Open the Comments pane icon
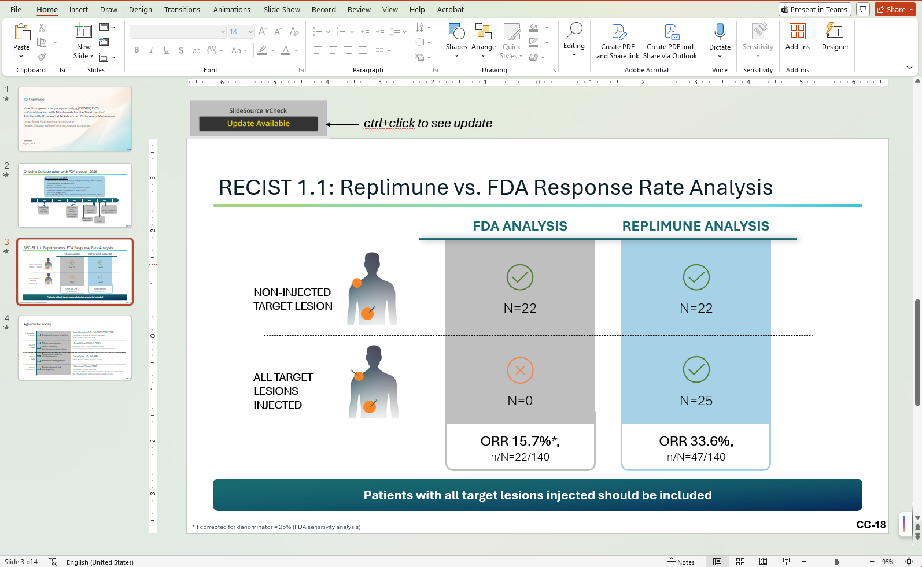This screenshot has height=567, width=922. click(x=863, y=9)
